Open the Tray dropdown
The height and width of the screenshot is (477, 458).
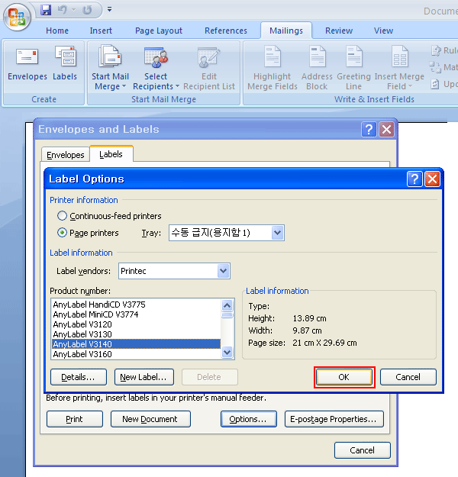[277, 233]
